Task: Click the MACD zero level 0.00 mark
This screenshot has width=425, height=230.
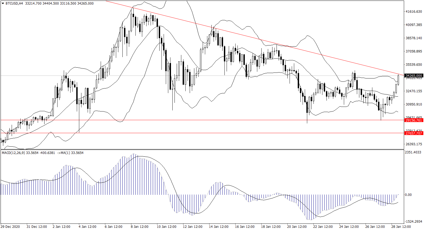Action: [x=408, y=195]
